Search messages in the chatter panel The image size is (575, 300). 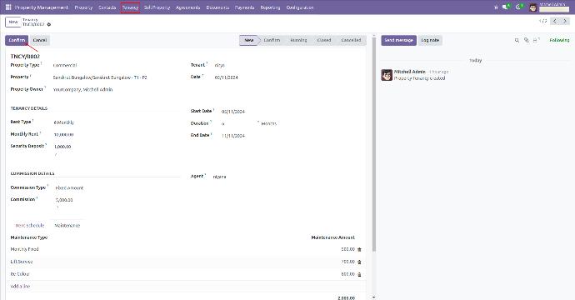point(517,40)
